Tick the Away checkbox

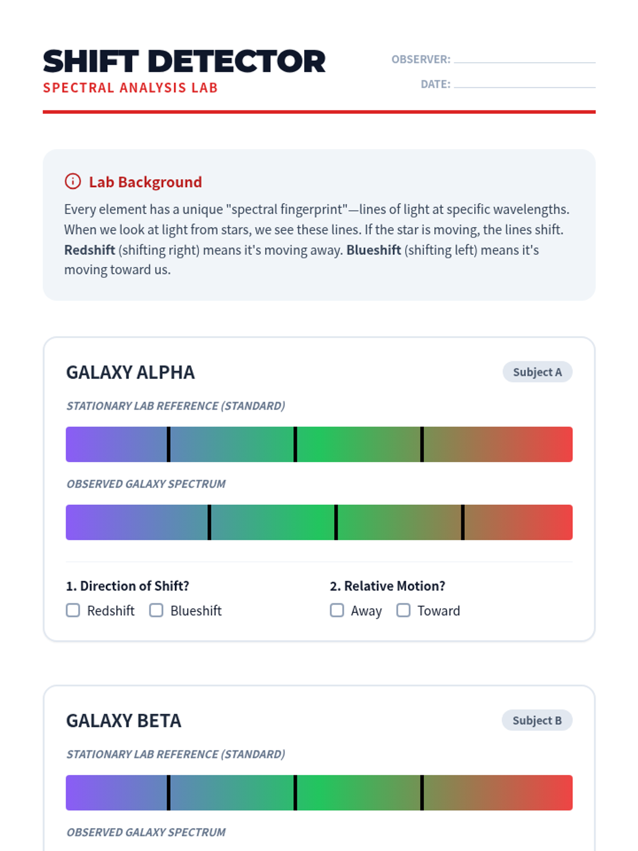pos(337,610)
